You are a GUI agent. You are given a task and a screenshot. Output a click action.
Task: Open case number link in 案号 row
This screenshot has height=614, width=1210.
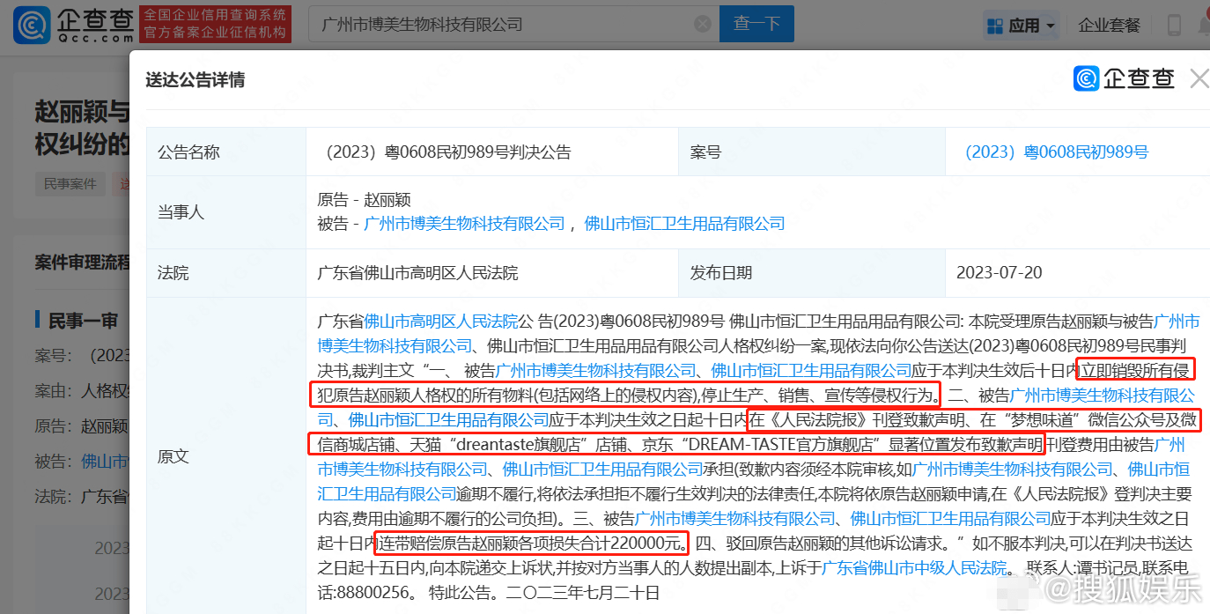(x=1057, y=152)
